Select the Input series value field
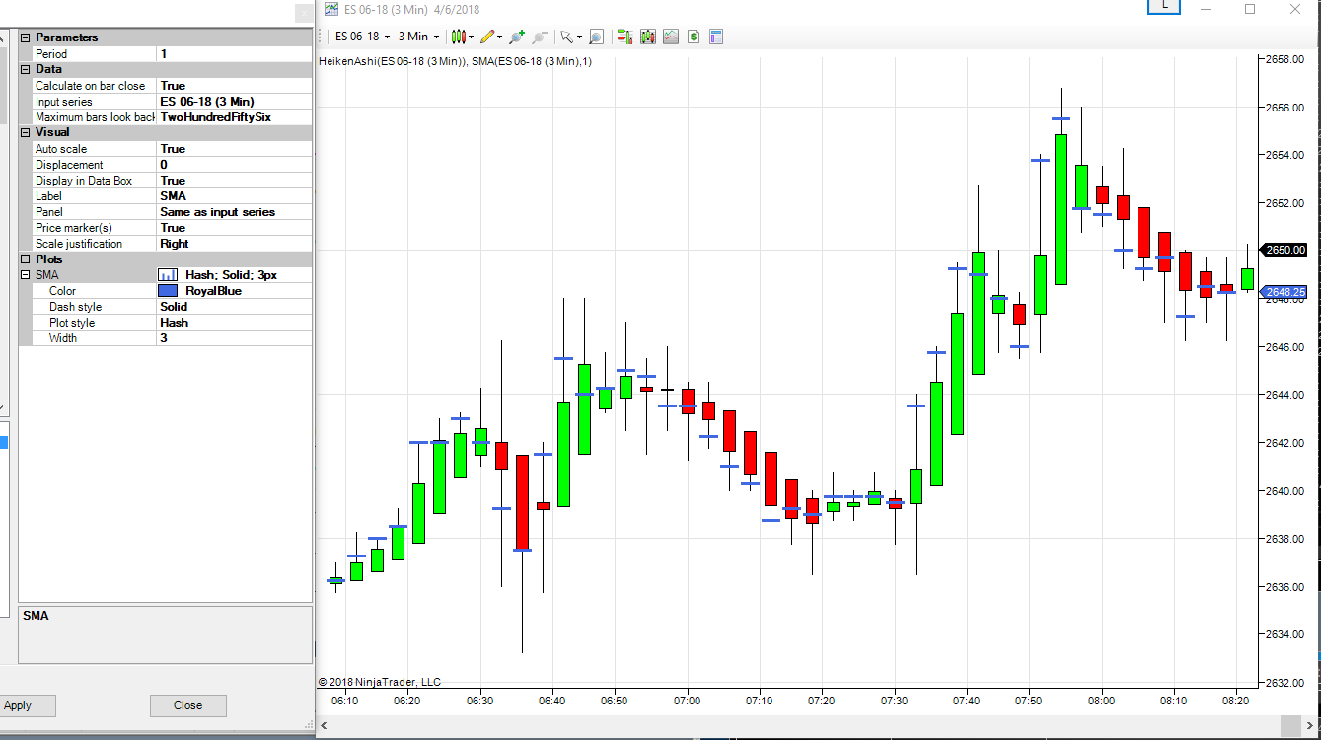The image size is (1321, 740). 234,102
